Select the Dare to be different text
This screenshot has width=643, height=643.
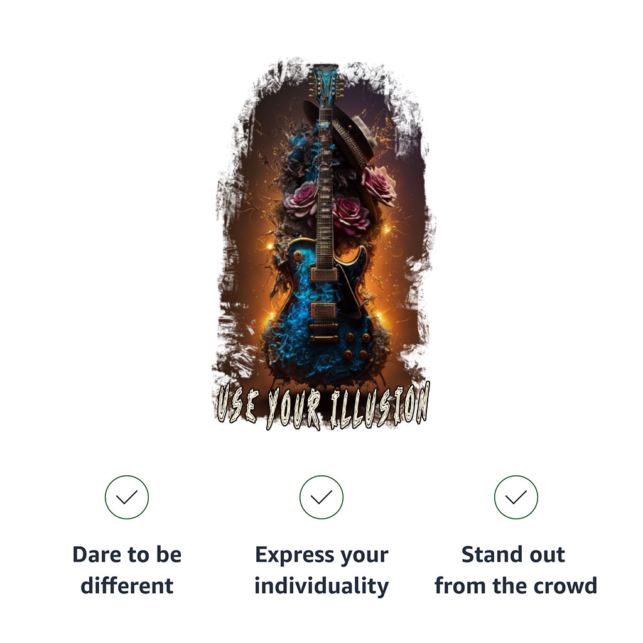[x=127, y=570]
